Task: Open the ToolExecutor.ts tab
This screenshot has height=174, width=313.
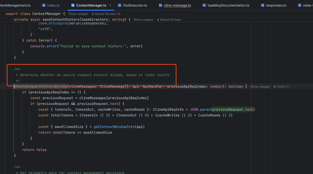Action: [x=132, y=5]
